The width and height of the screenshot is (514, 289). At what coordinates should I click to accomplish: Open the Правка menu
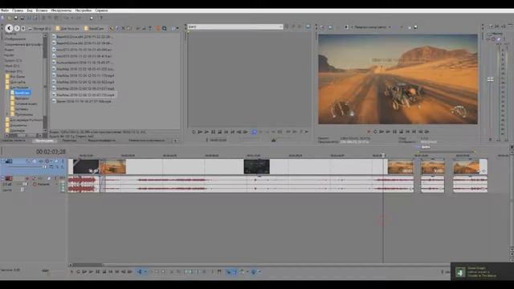tap(18, 10)
